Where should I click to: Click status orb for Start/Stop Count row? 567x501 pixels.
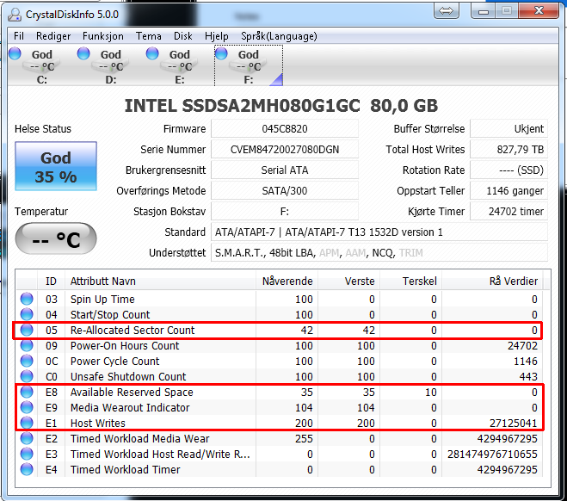pyautogui.click(x=27, y=314)
